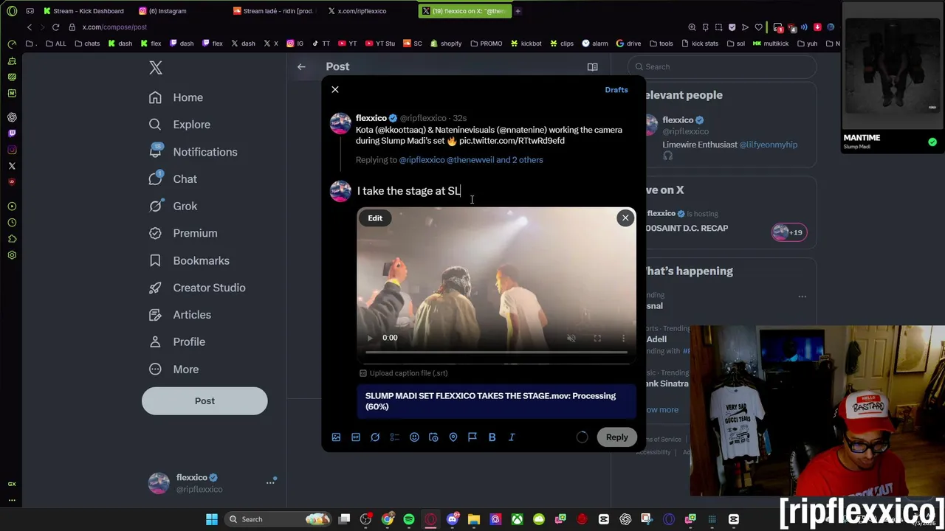Open Profile in sidebar

tap(177, 342)
